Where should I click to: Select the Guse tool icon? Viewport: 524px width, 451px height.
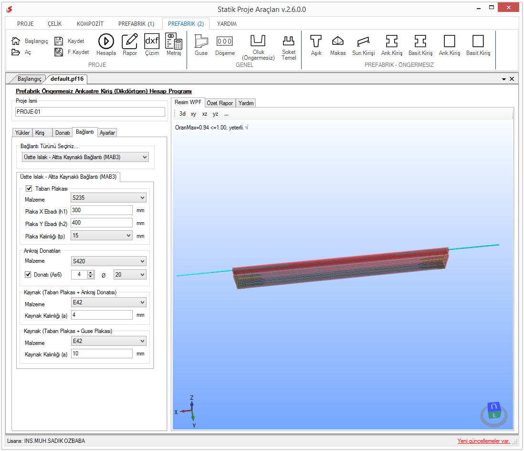tap(201, 42)
